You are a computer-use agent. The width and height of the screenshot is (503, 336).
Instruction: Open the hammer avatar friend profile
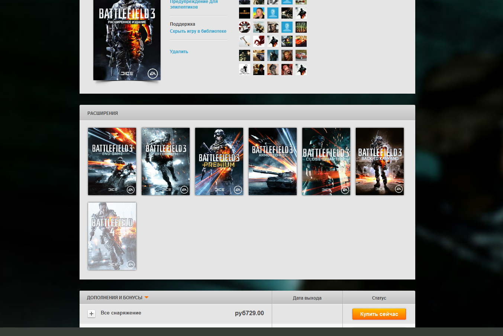click(x=245, y=41)
